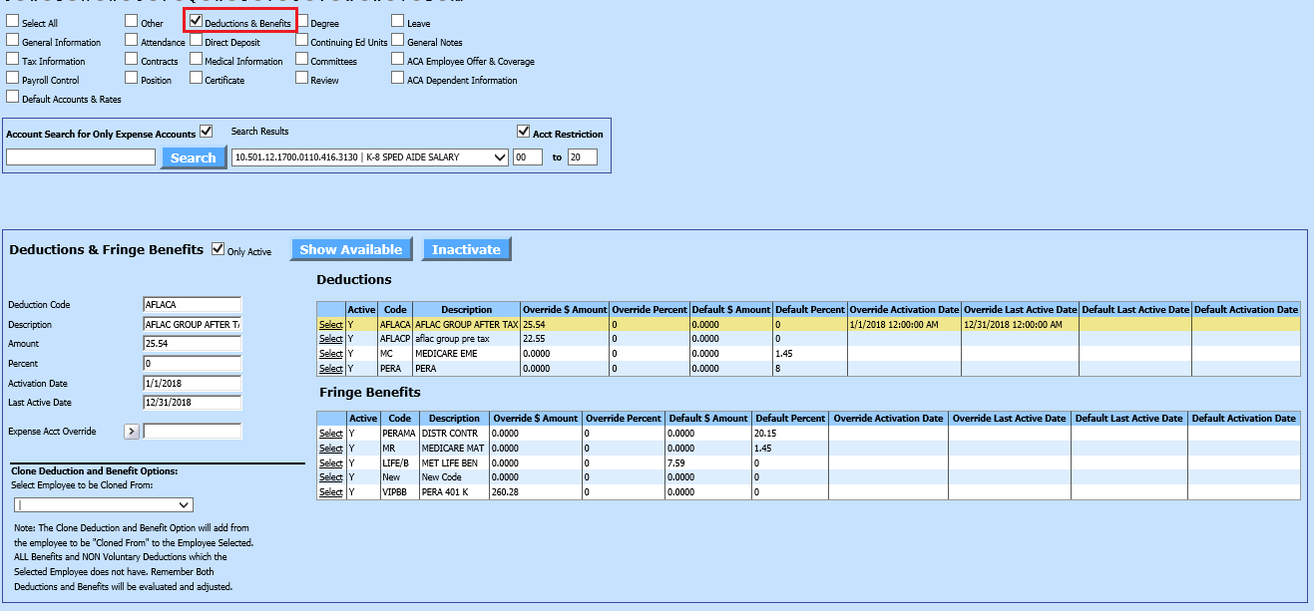
Task: Uncheck the Acct Restriction checkbox
Action: click(x=523, y=132)
